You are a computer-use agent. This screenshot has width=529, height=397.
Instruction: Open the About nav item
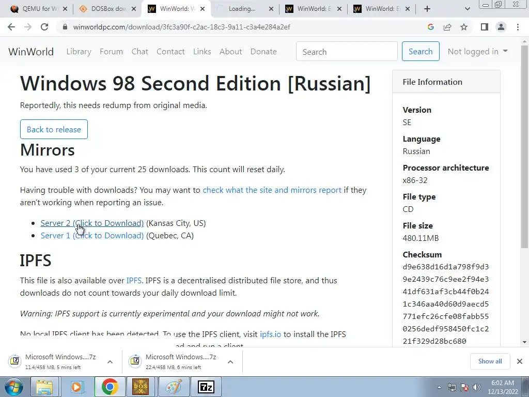point(231,52)
